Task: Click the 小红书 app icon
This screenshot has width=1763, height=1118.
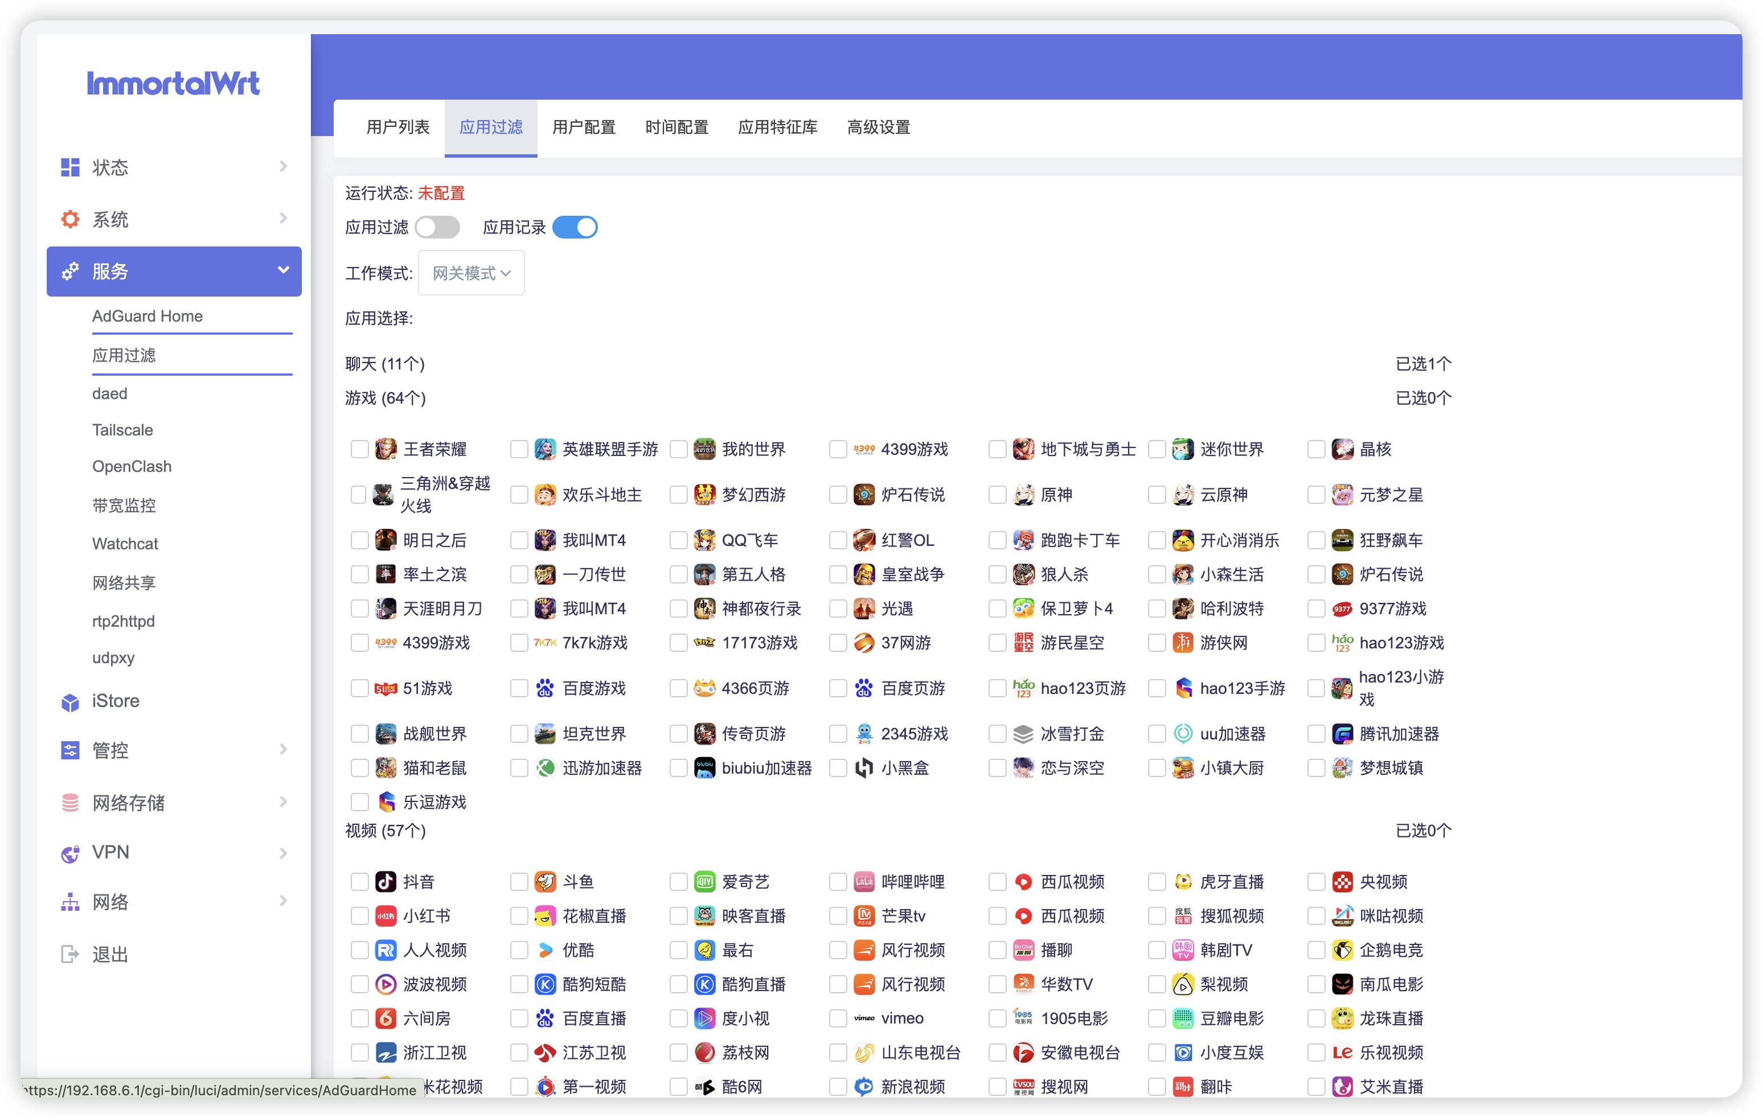Action: [386, 916]
